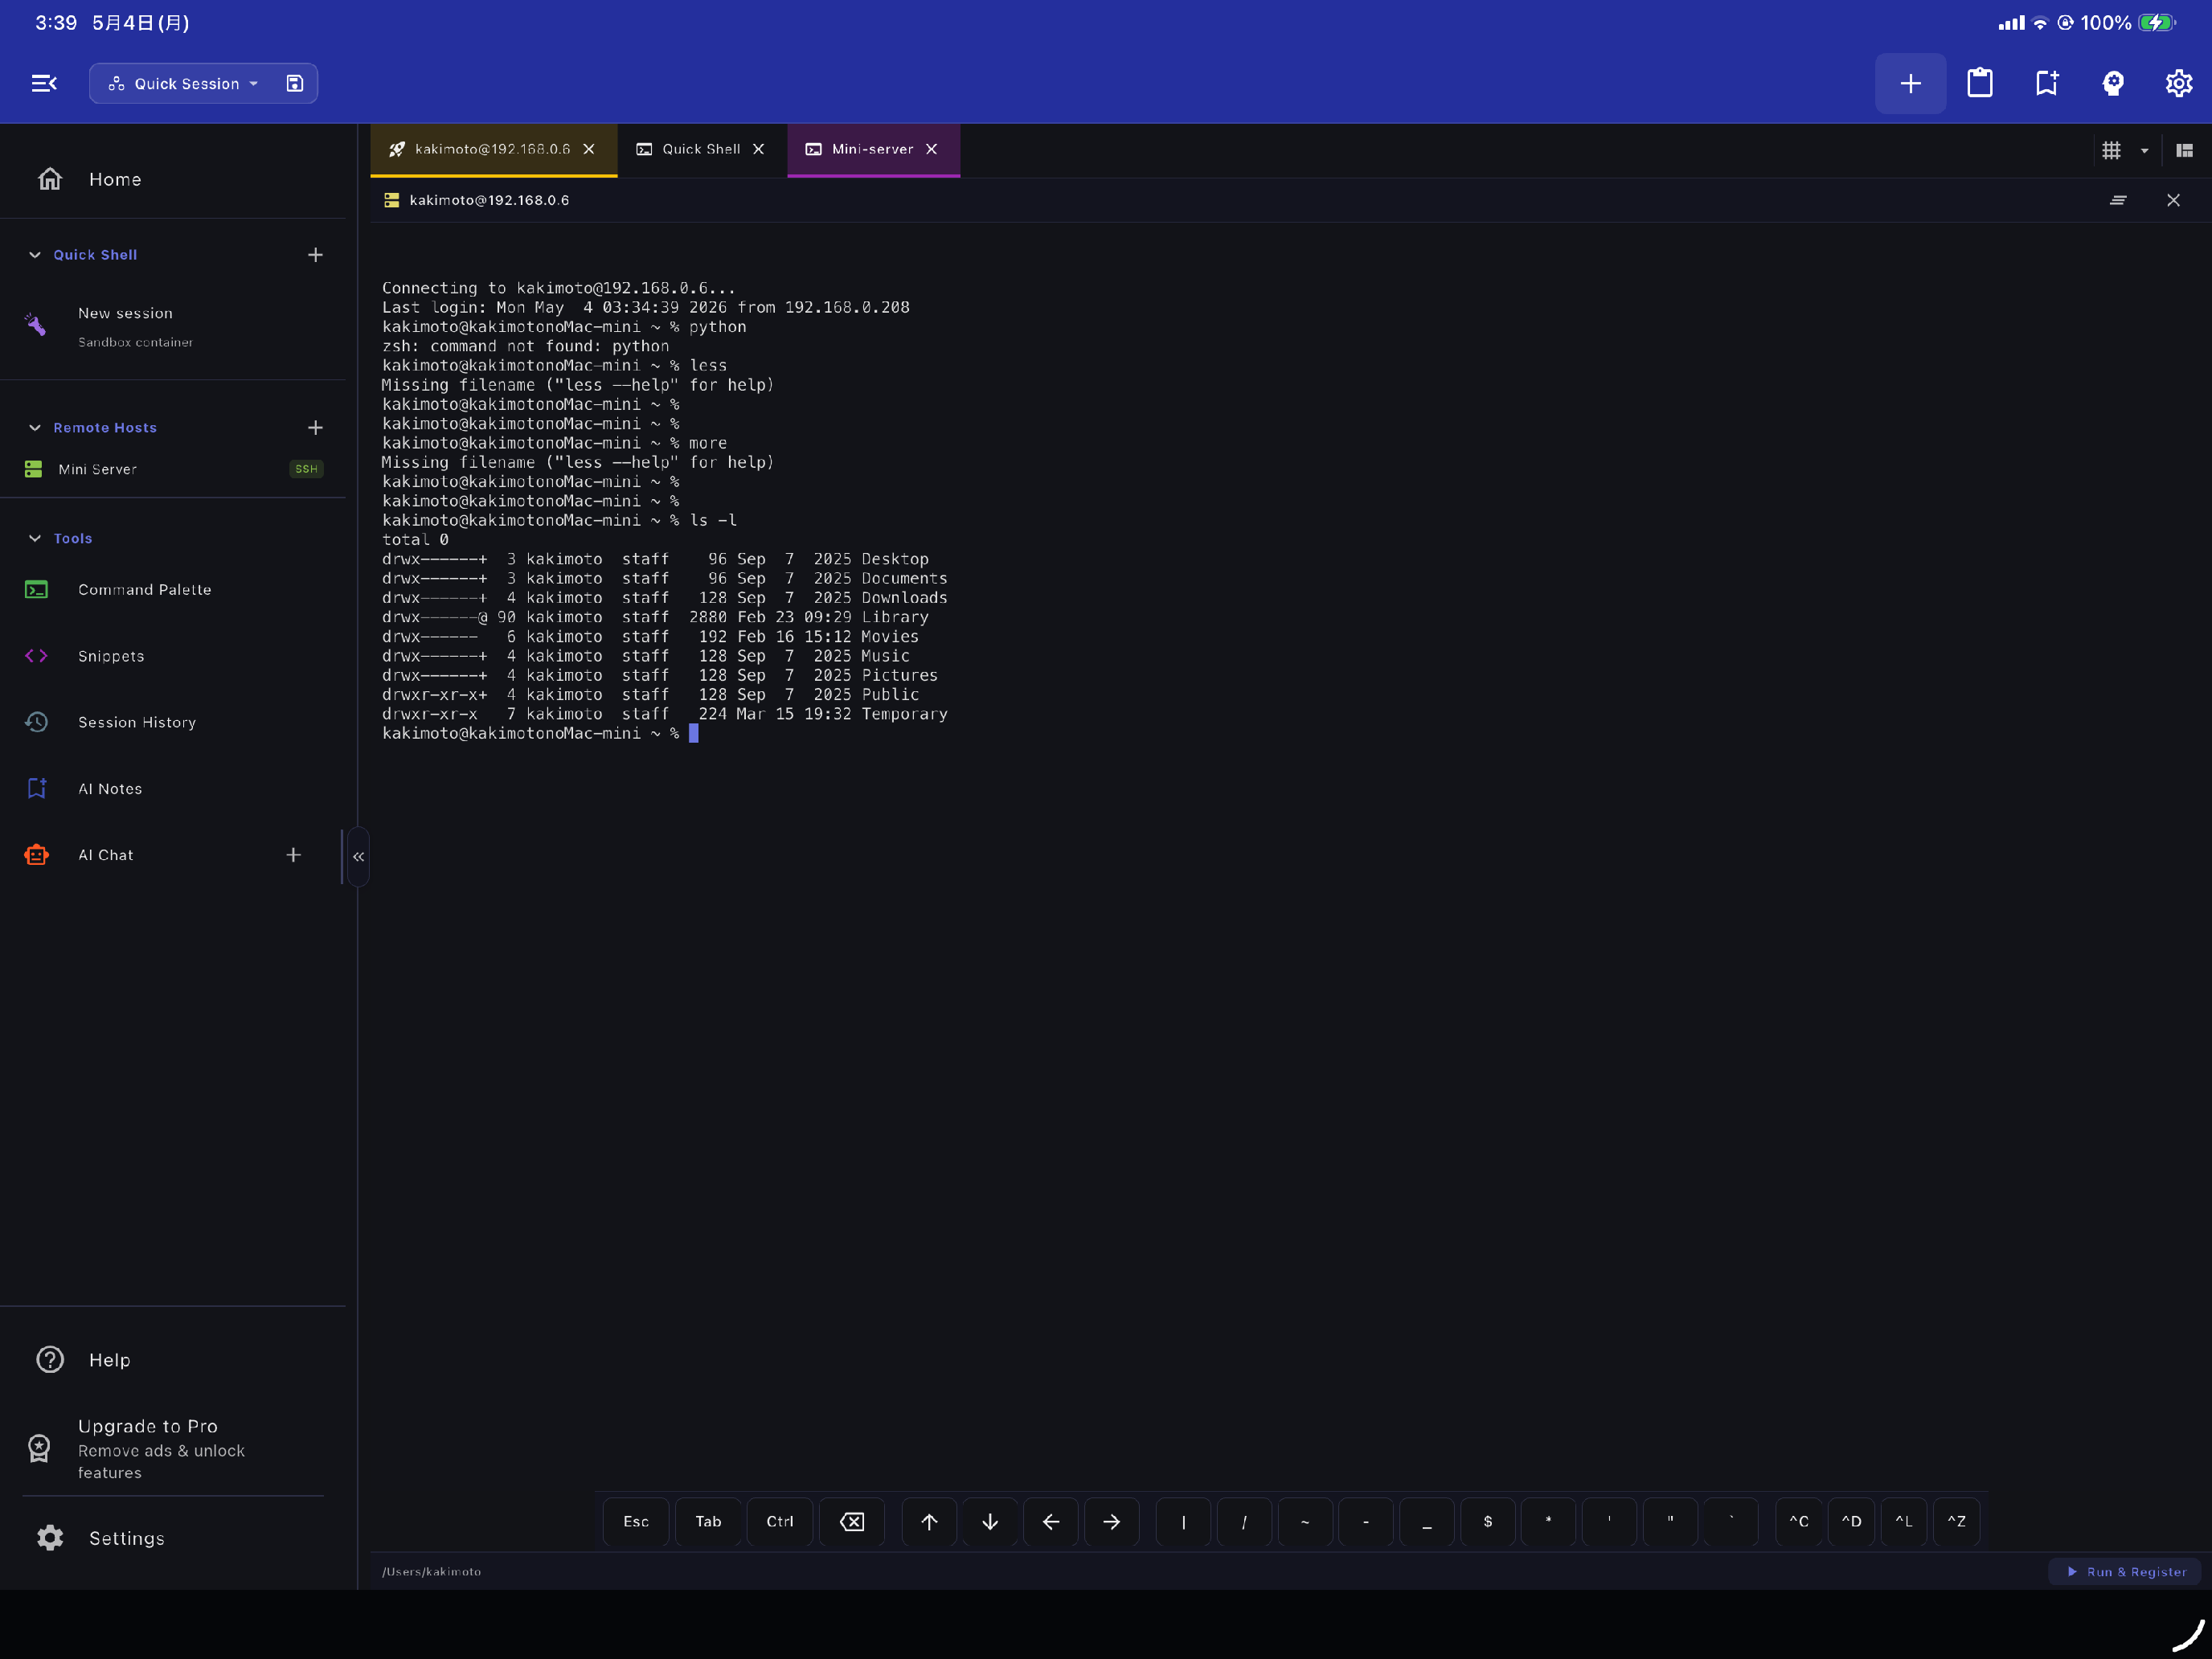Click the save session icon
The width and height of the screenshot is (2212, 1659).
click(x=294, y=83)
